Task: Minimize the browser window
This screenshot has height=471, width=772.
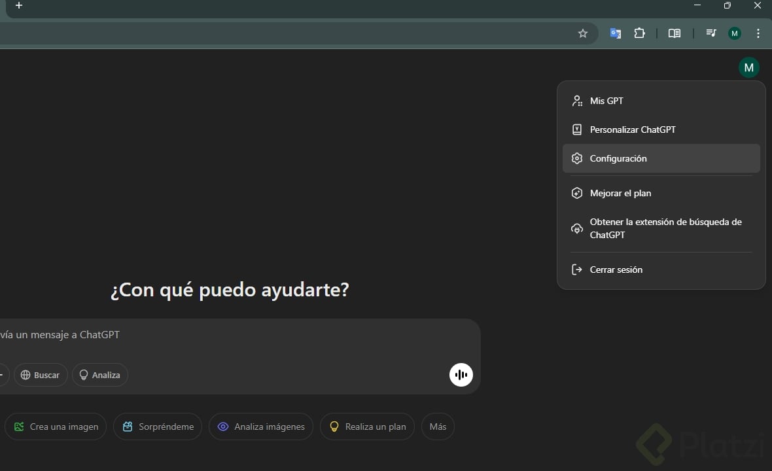Action: coord(697,5)
